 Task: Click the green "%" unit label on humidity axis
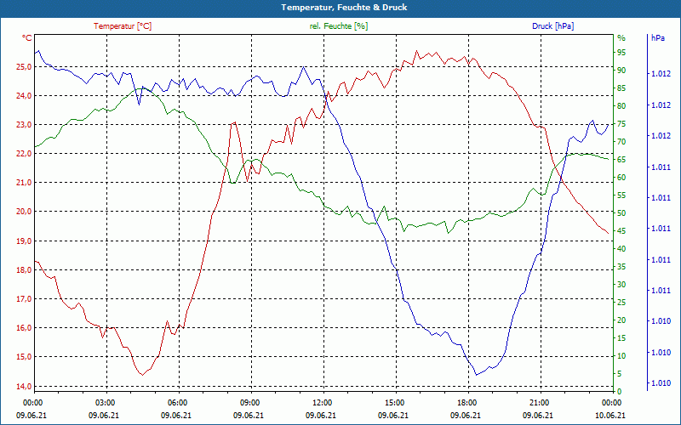pos(621,38)
